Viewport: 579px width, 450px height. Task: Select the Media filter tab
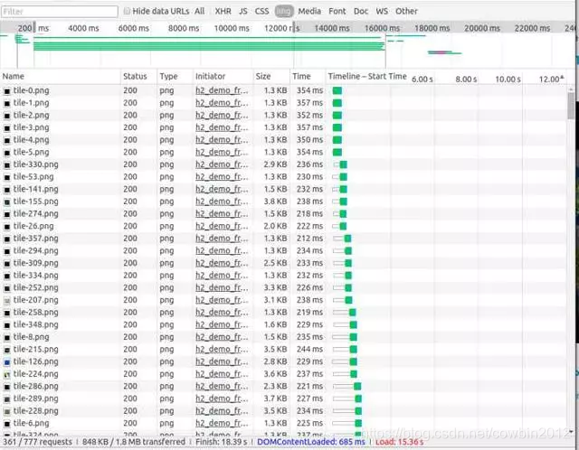(x=309, y=11)
